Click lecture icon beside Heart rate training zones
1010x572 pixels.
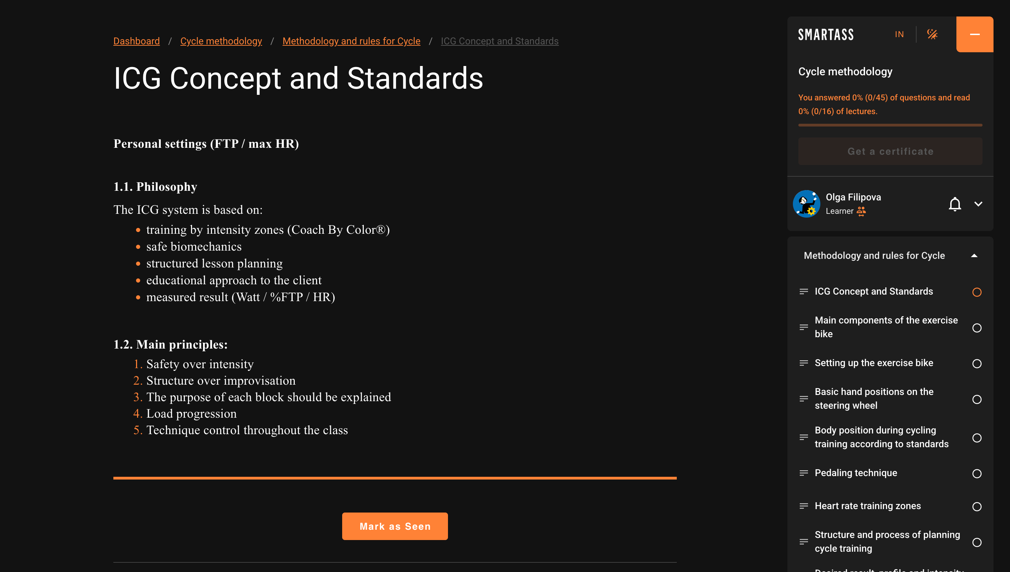(804, 506)
